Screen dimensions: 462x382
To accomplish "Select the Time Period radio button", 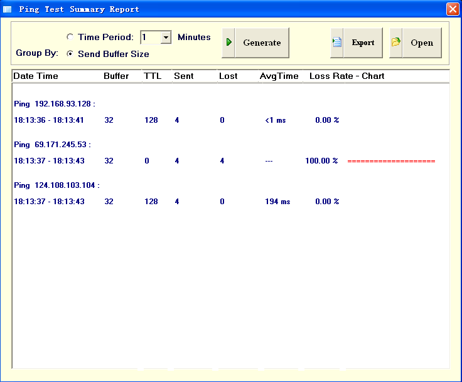I will pos(70,37).
